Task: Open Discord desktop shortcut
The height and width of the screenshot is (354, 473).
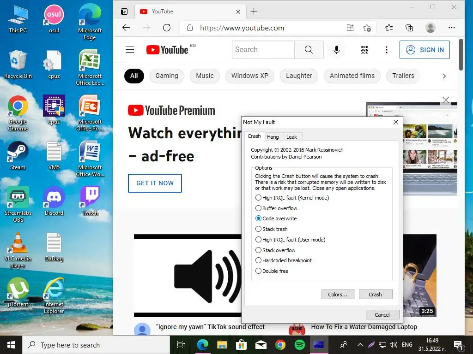Action: click(x=54, y=201)
